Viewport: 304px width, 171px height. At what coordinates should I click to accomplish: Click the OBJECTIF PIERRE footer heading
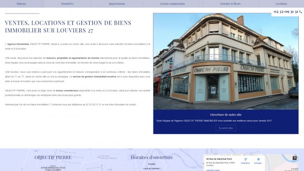coord(53,157)
